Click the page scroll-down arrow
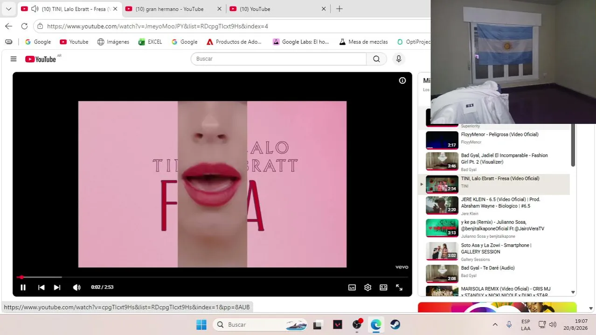This screenshot has height=335, width=596. (591, 308)
